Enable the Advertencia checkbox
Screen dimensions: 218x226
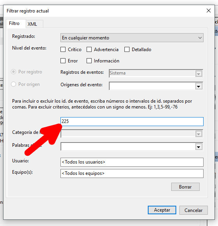(89, 50)
